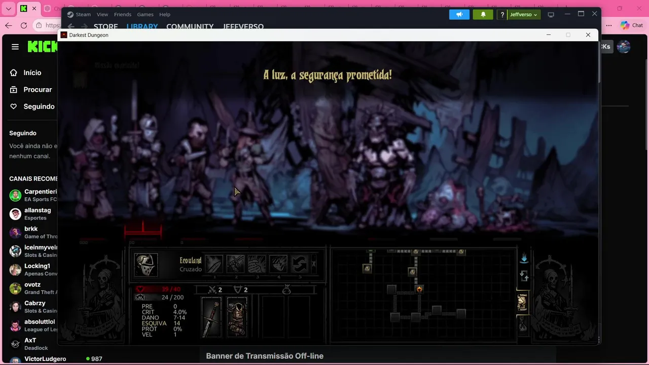Center the map with the blue arrow icon
Image resolution: width=649 pixels, height=365 pixels.
pyautogui.click(x=524, y=259)
